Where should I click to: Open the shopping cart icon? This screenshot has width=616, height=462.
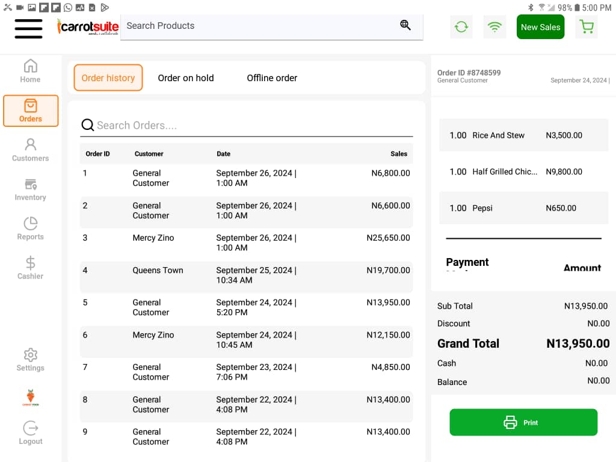[586, 27]
